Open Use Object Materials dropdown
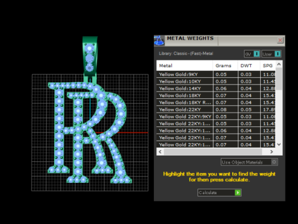Image resolution: width=298 pixels, height=224 pixels. point(250,162)
